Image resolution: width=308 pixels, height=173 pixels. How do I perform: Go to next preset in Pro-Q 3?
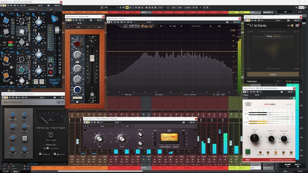pyautogui.click(x=211, y=26)
